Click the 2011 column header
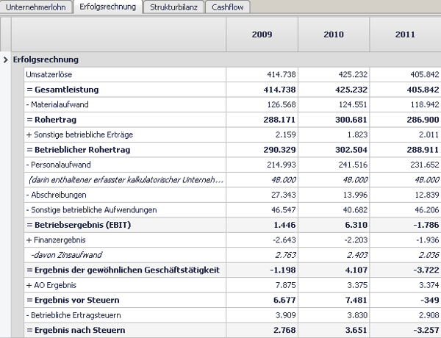This screenshot has width=441, height=338. tap(405, 35)
